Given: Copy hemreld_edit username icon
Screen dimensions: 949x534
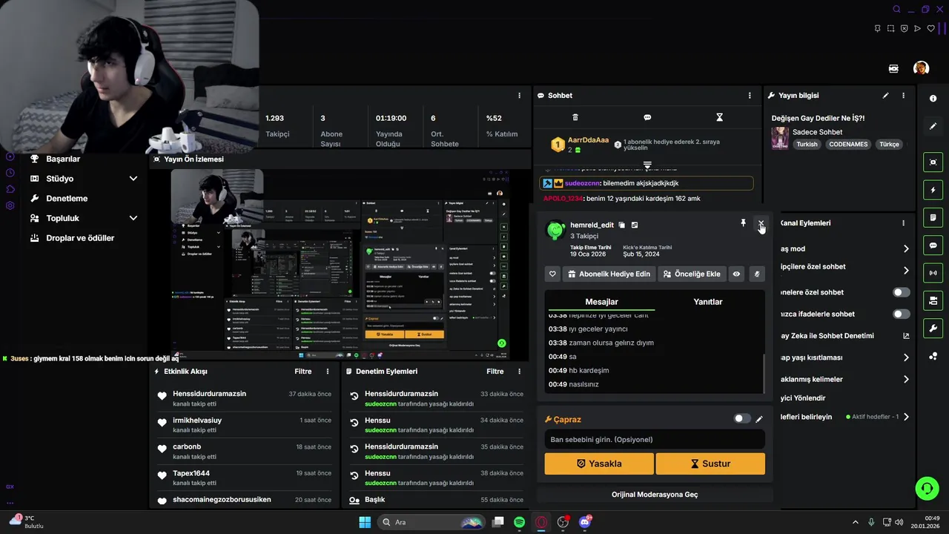Looking at the screenshot, I should [622, 225].
